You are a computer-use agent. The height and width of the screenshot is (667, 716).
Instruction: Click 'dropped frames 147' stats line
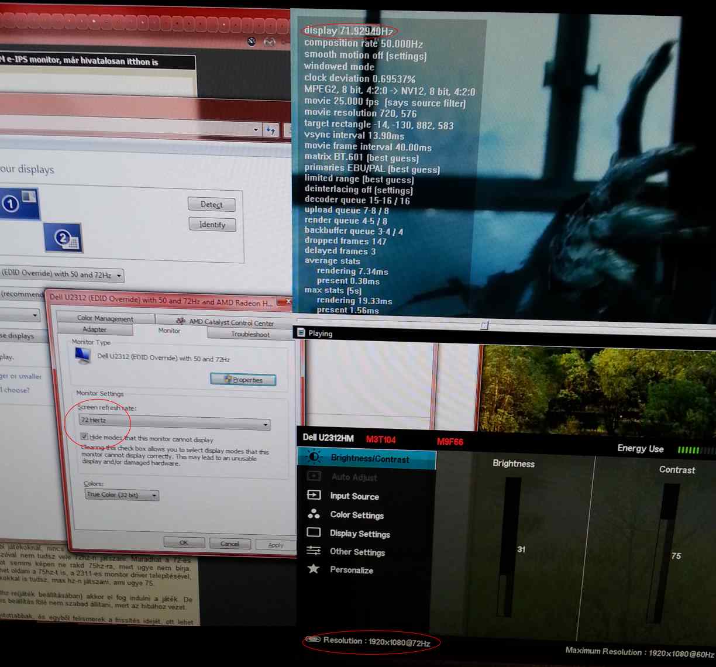pyautogui.click(x=346, y=240)
